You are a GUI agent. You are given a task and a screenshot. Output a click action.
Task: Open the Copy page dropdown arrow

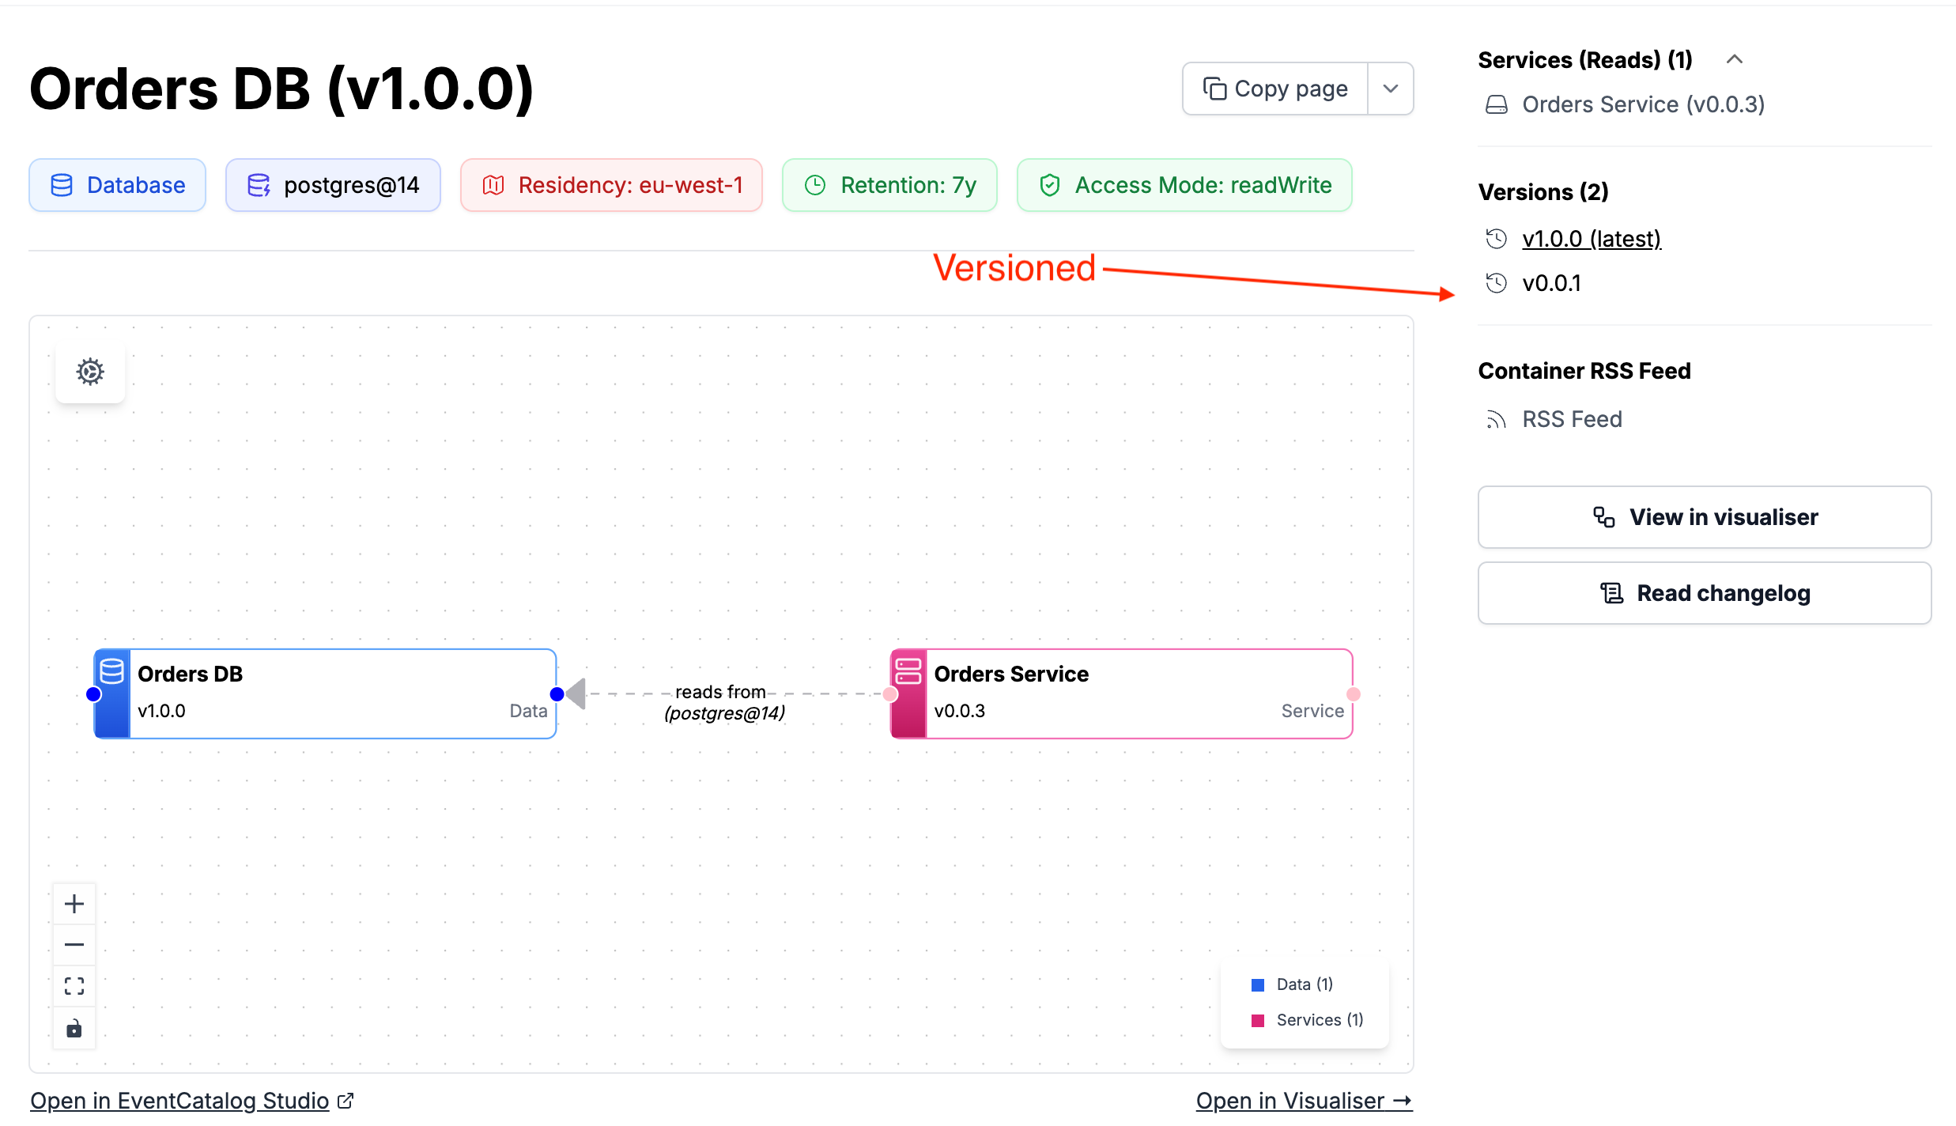pos(1391,89)
